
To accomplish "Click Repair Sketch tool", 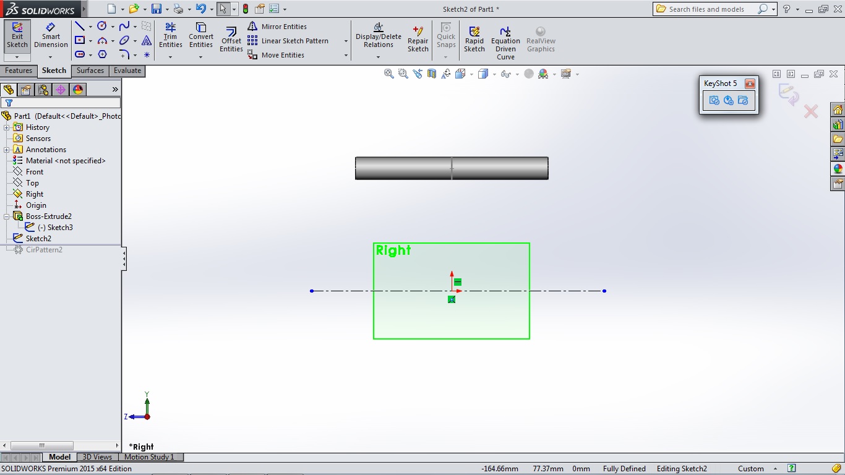I will 418,40.
